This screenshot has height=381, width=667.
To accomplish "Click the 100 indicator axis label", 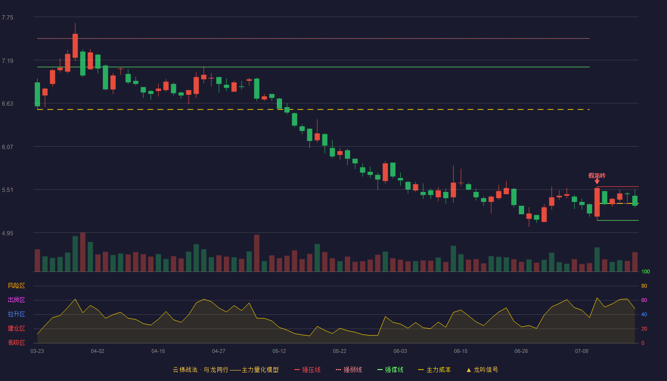I will click(x=646, y=272).
